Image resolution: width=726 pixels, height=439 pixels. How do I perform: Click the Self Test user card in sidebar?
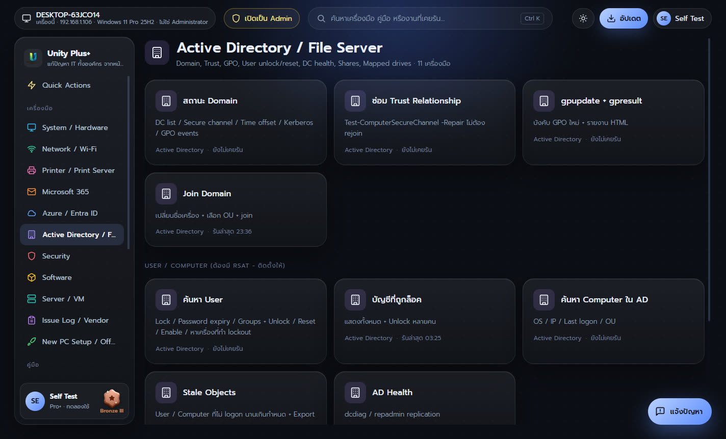pos(74,401)
